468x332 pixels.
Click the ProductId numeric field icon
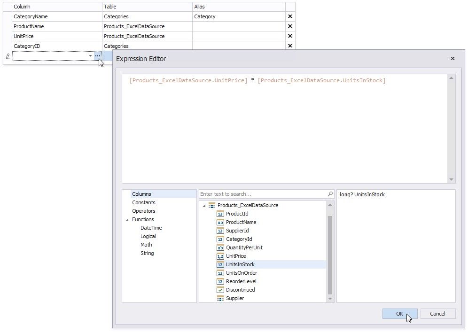click(x=220, y=214)
